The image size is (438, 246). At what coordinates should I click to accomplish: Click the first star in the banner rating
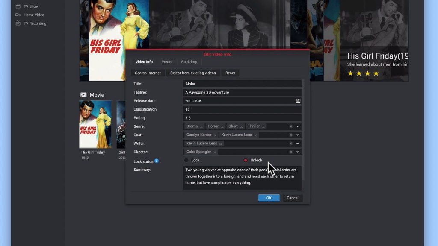pyautogui.click(x=350, y=73)
